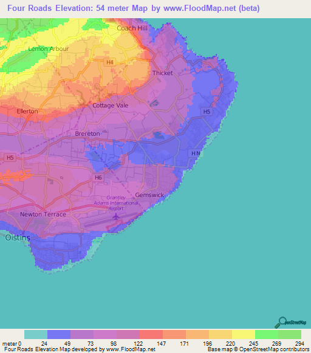Click the 98 legend value
311x353 pixels.
tap(114, 344)
